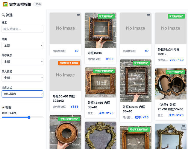Screen dimensions: 188x149
Task: Adjust the 列数 column count slider
Action: coord(22,117)
